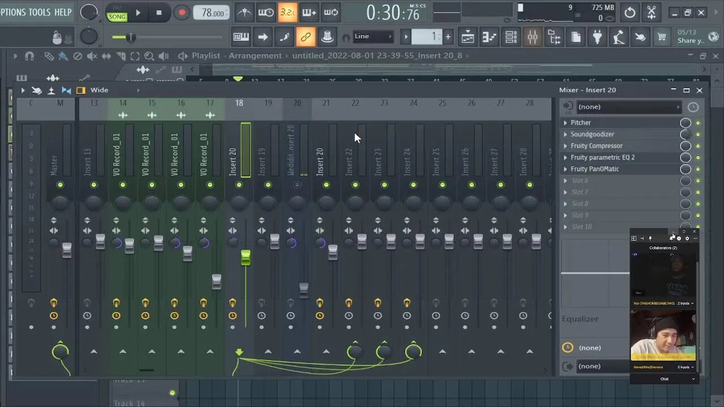The width and height of the screenshot is (724, 407).
Task: Select the zoom magnifier tool in Playlist
Action: pos(149,56)
